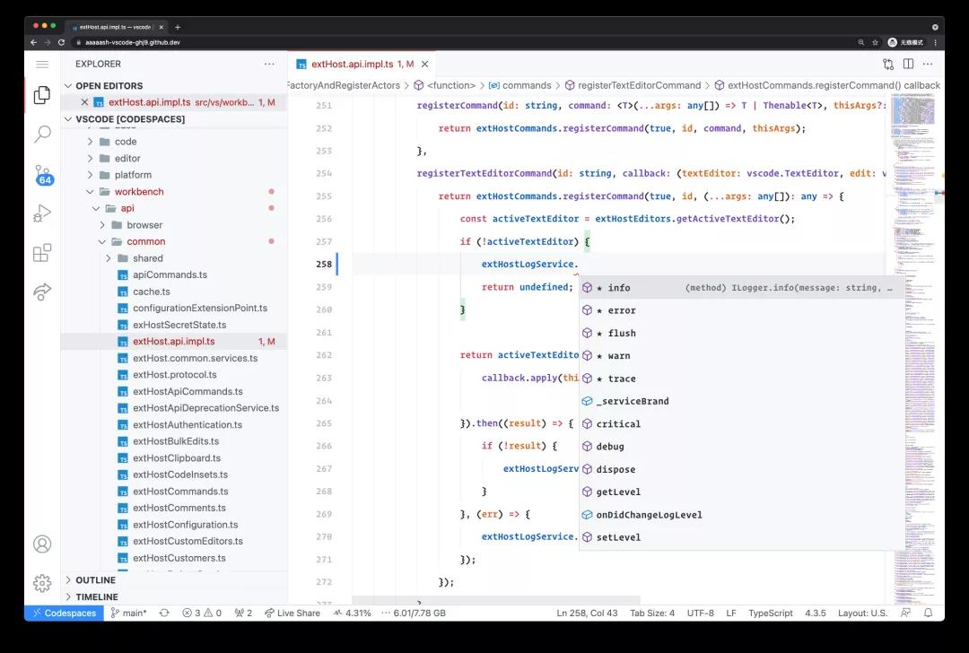This screenshot has height=653, width=969.
Task: Open editor More Actions ellipsis menu
Action: click(929, 64)
